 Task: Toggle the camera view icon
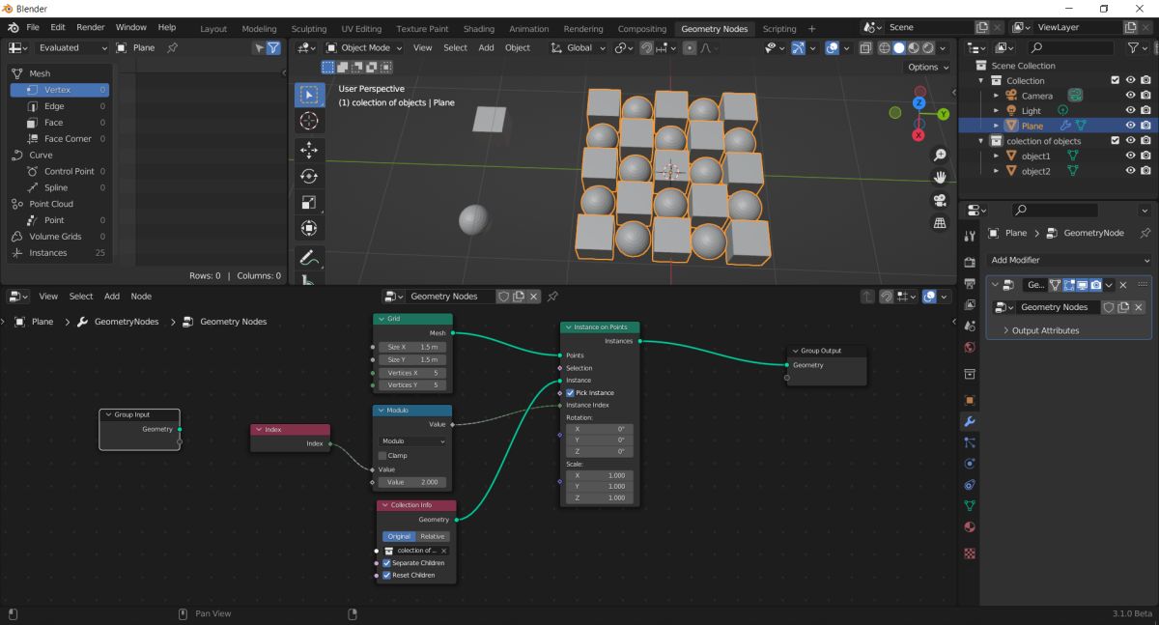(939, 200)
